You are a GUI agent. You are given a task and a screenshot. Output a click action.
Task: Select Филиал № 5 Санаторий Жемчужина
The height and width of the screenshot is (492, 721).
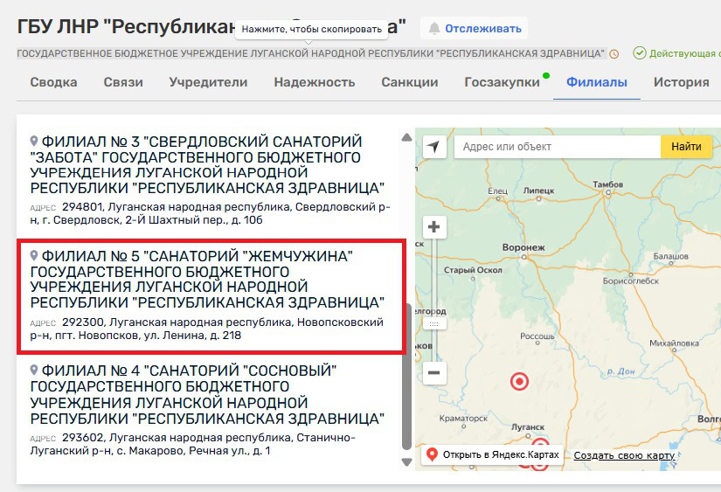pyautogui.click(x=207, y=279)
